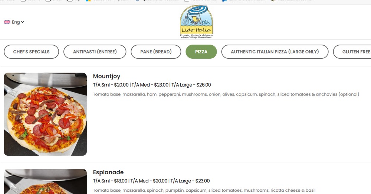Select the Pane (Bread) category
Screen dimensions: 371x194
[x=156, y=52]
